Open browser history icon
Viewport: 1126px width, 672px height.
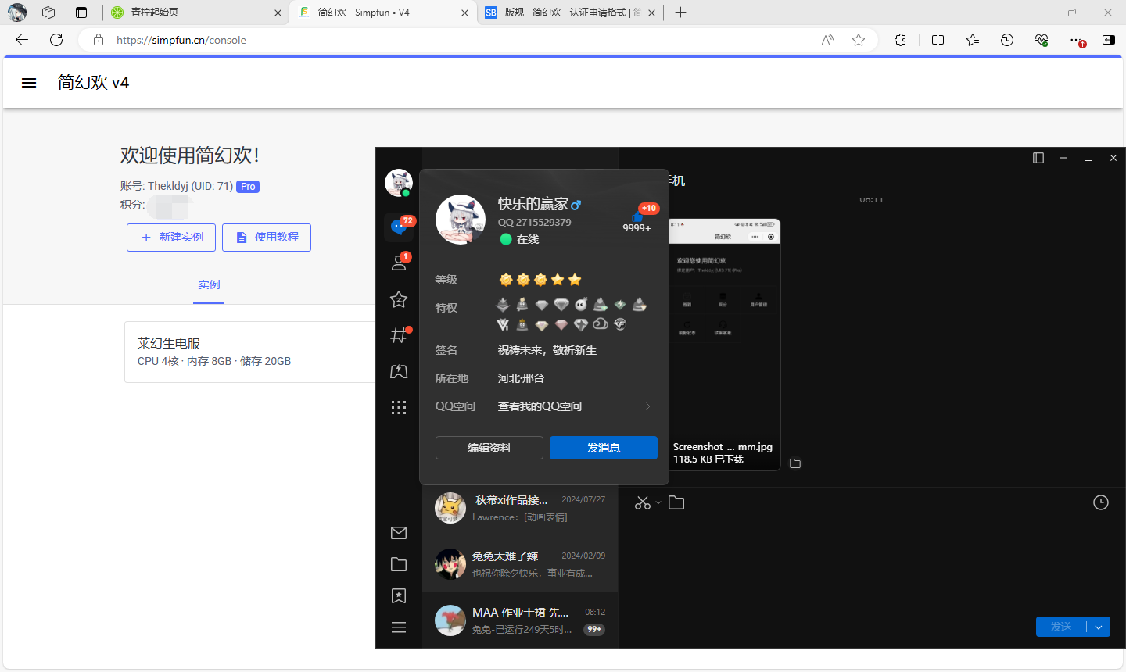pos(1007,40)
